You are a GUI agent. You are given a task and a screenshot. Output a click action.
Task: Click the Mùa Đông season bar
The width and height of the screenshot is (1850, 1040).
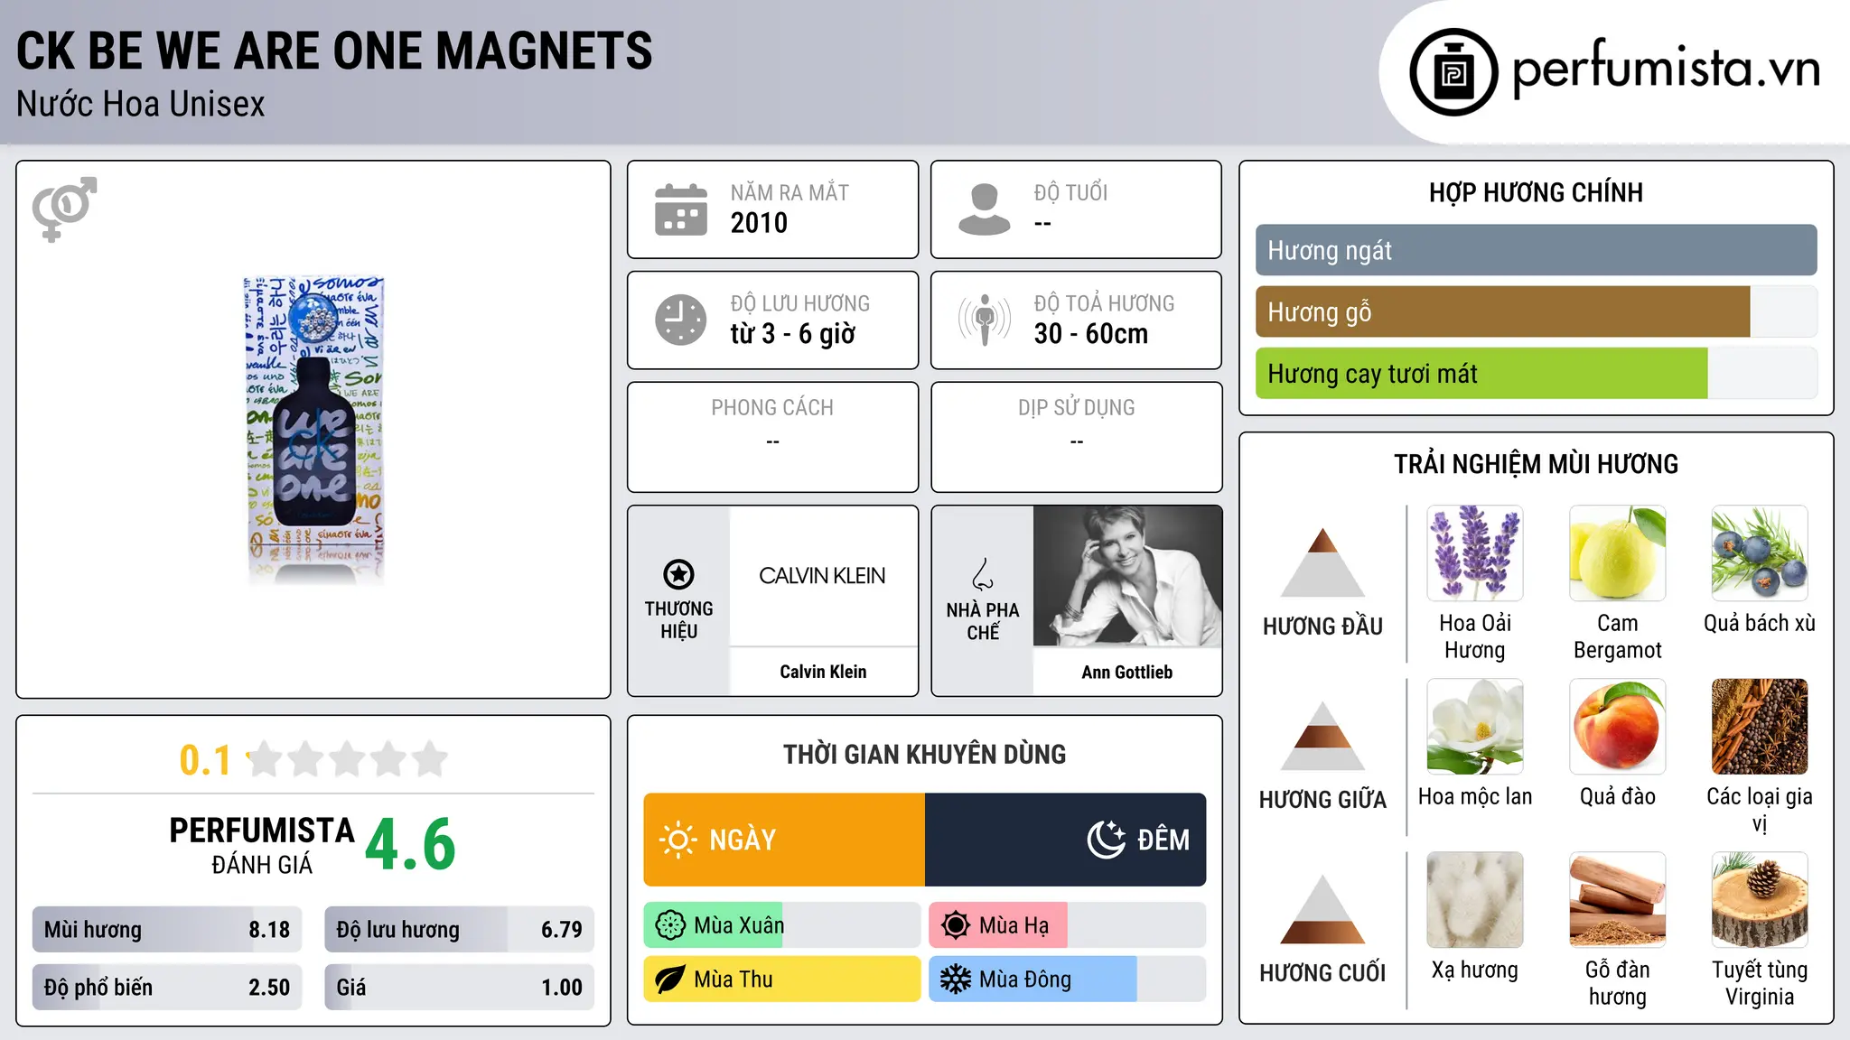(x=1068, y=980)
